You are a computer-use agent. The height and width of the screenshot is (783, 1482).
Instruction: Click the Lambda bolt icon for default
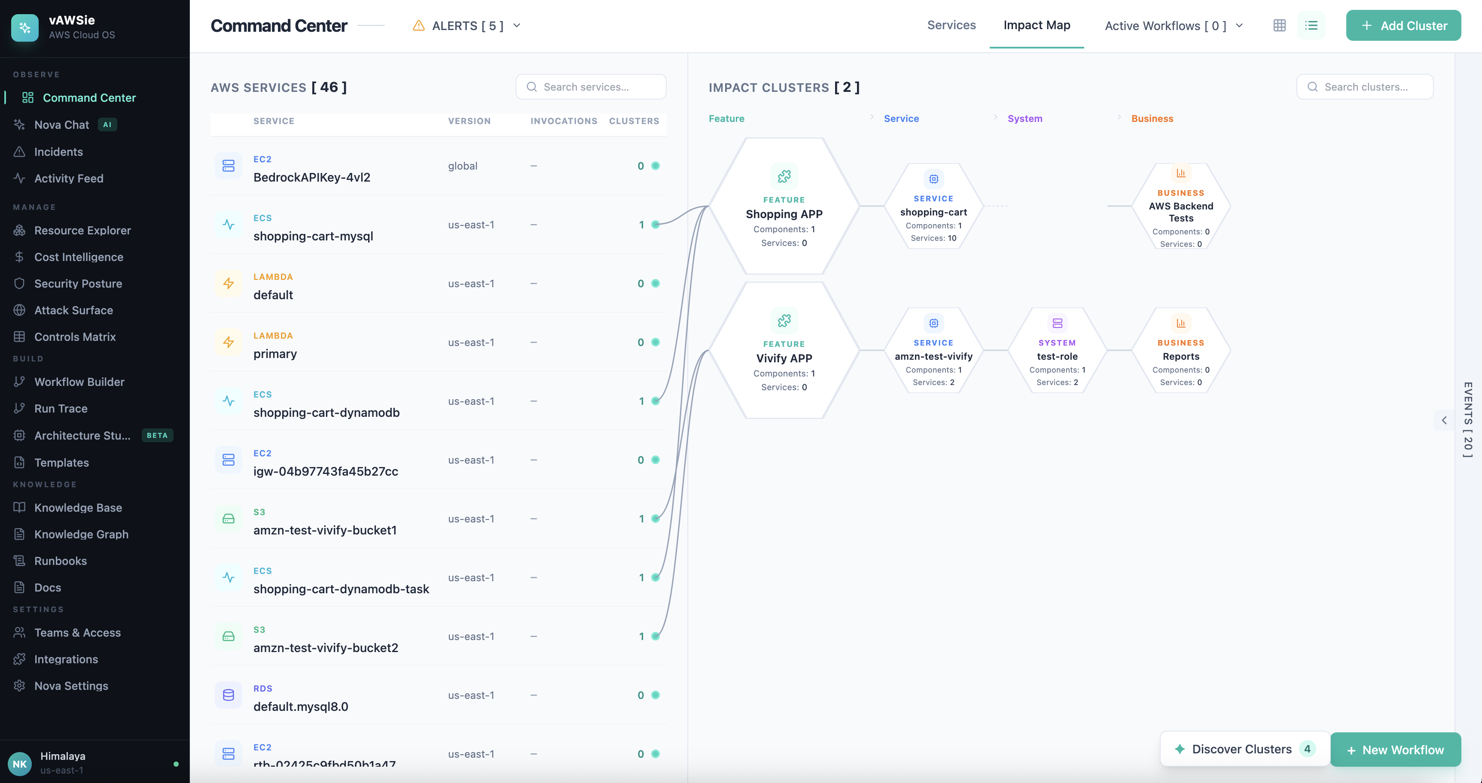(x=229, y=283)
